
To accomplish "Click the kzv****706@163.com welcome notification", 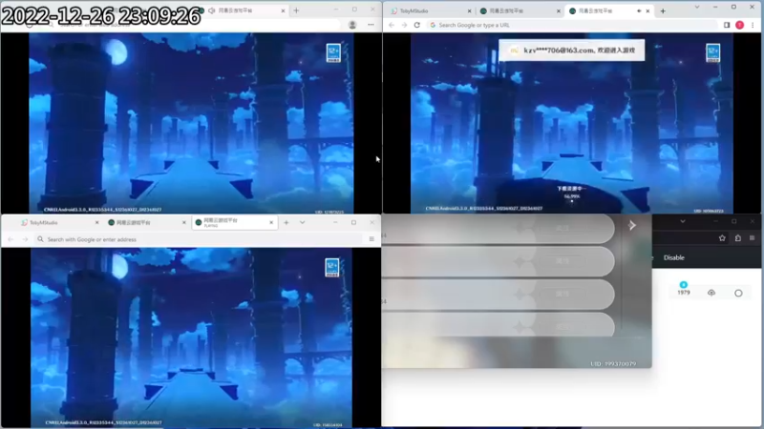I will [571, 51].
